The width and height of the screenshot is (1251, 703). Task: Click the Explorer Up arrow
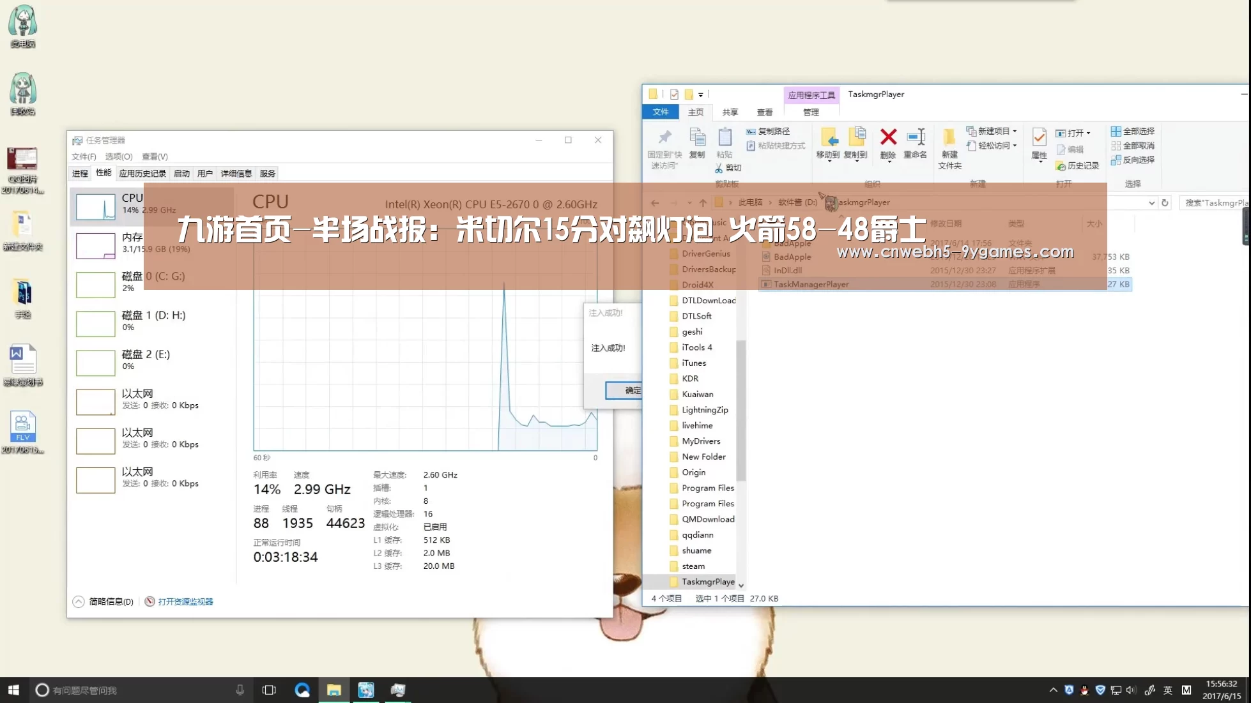(703, 202)
